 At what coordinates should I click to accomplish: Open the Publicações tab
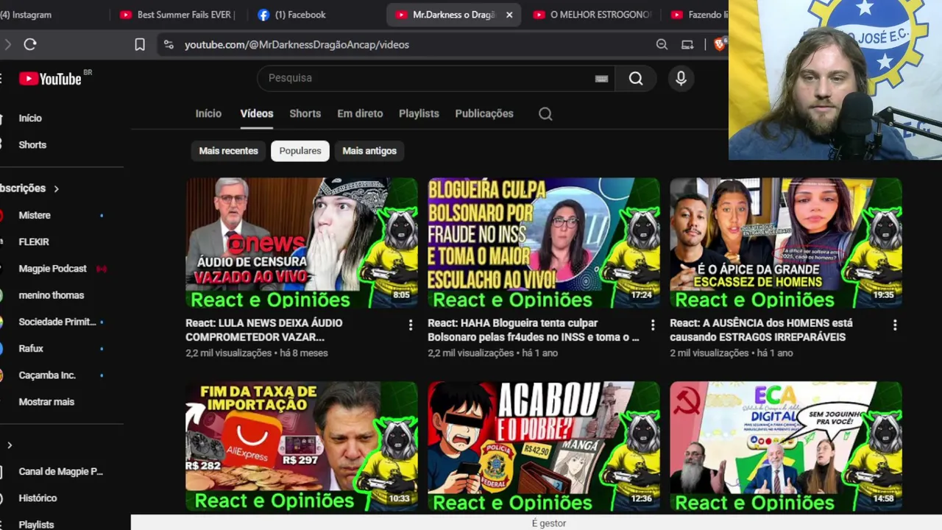[x=484, y=113]
